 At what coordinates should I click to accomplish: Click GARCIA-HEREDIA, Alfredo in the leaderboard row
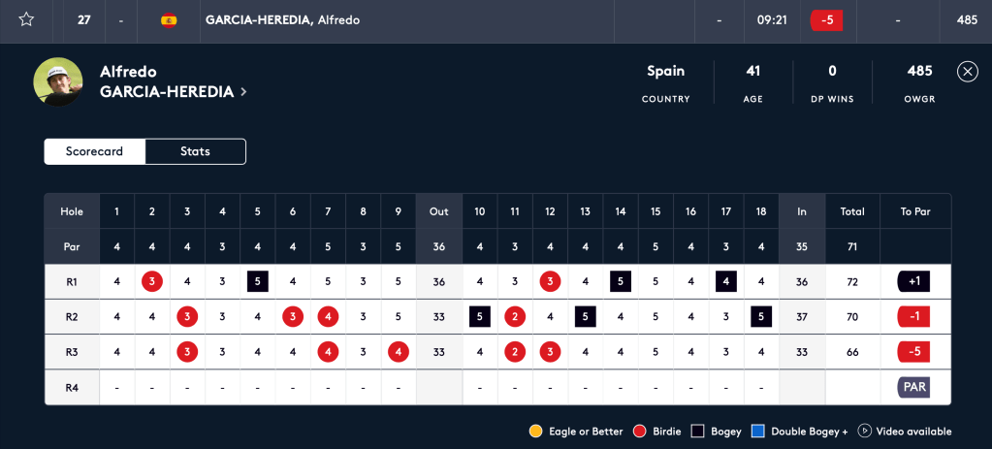click(282, 19)
